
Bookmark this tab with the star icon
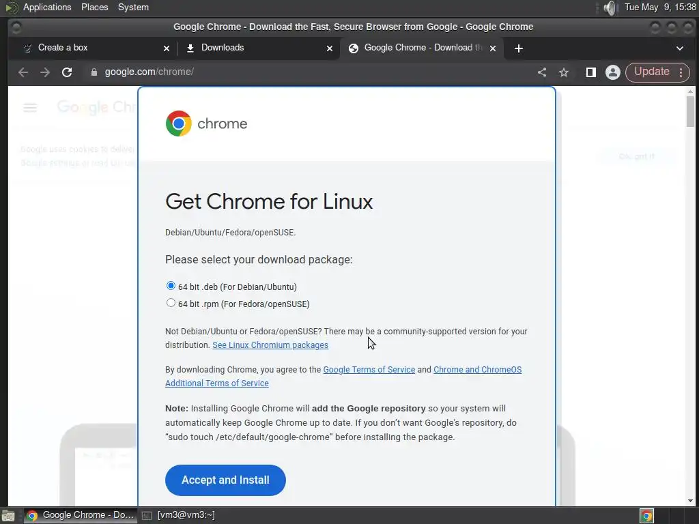[564, 72]
